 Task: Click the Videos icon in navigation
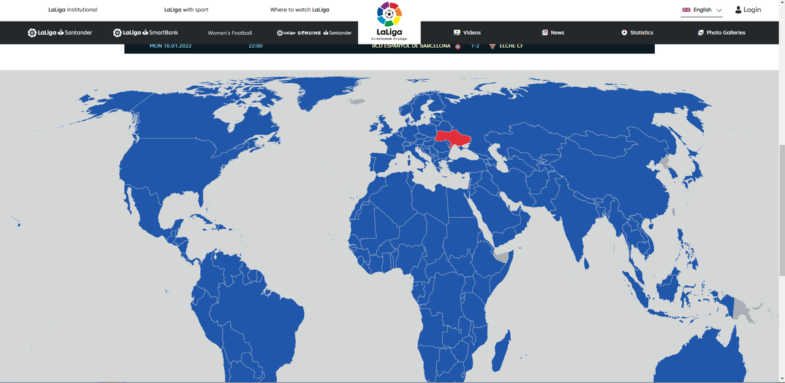(457, 33)
